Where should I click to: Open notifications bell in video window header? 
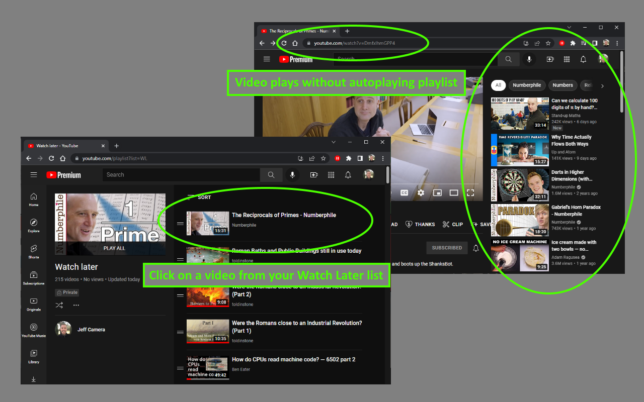pyautogui.click(x=583, y=59)
